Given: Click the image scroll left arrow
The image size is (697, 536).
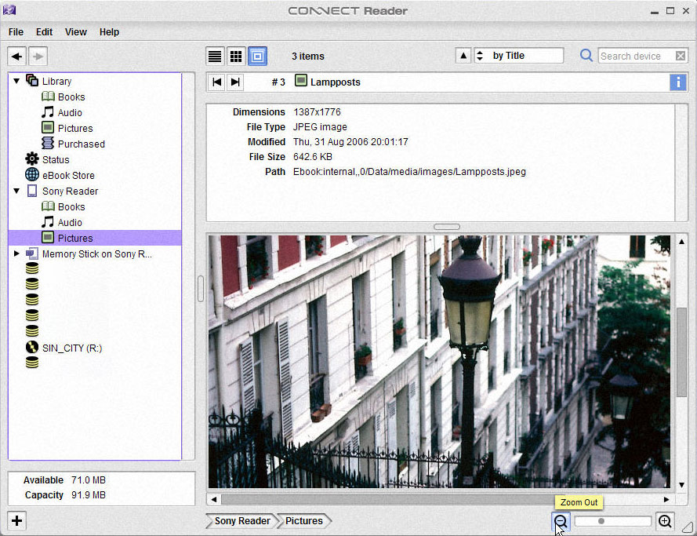Looking at the screenshot, I should [214, 500].
